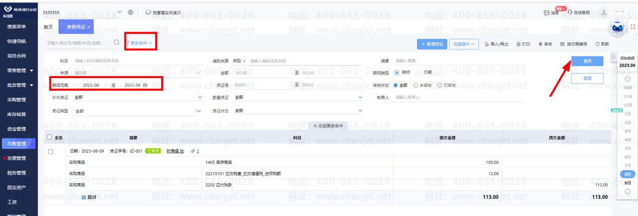The height and width of the screenshot is (216, 638).
Task: Click the settings gear next to account name
Action: (x=130, y=12)
